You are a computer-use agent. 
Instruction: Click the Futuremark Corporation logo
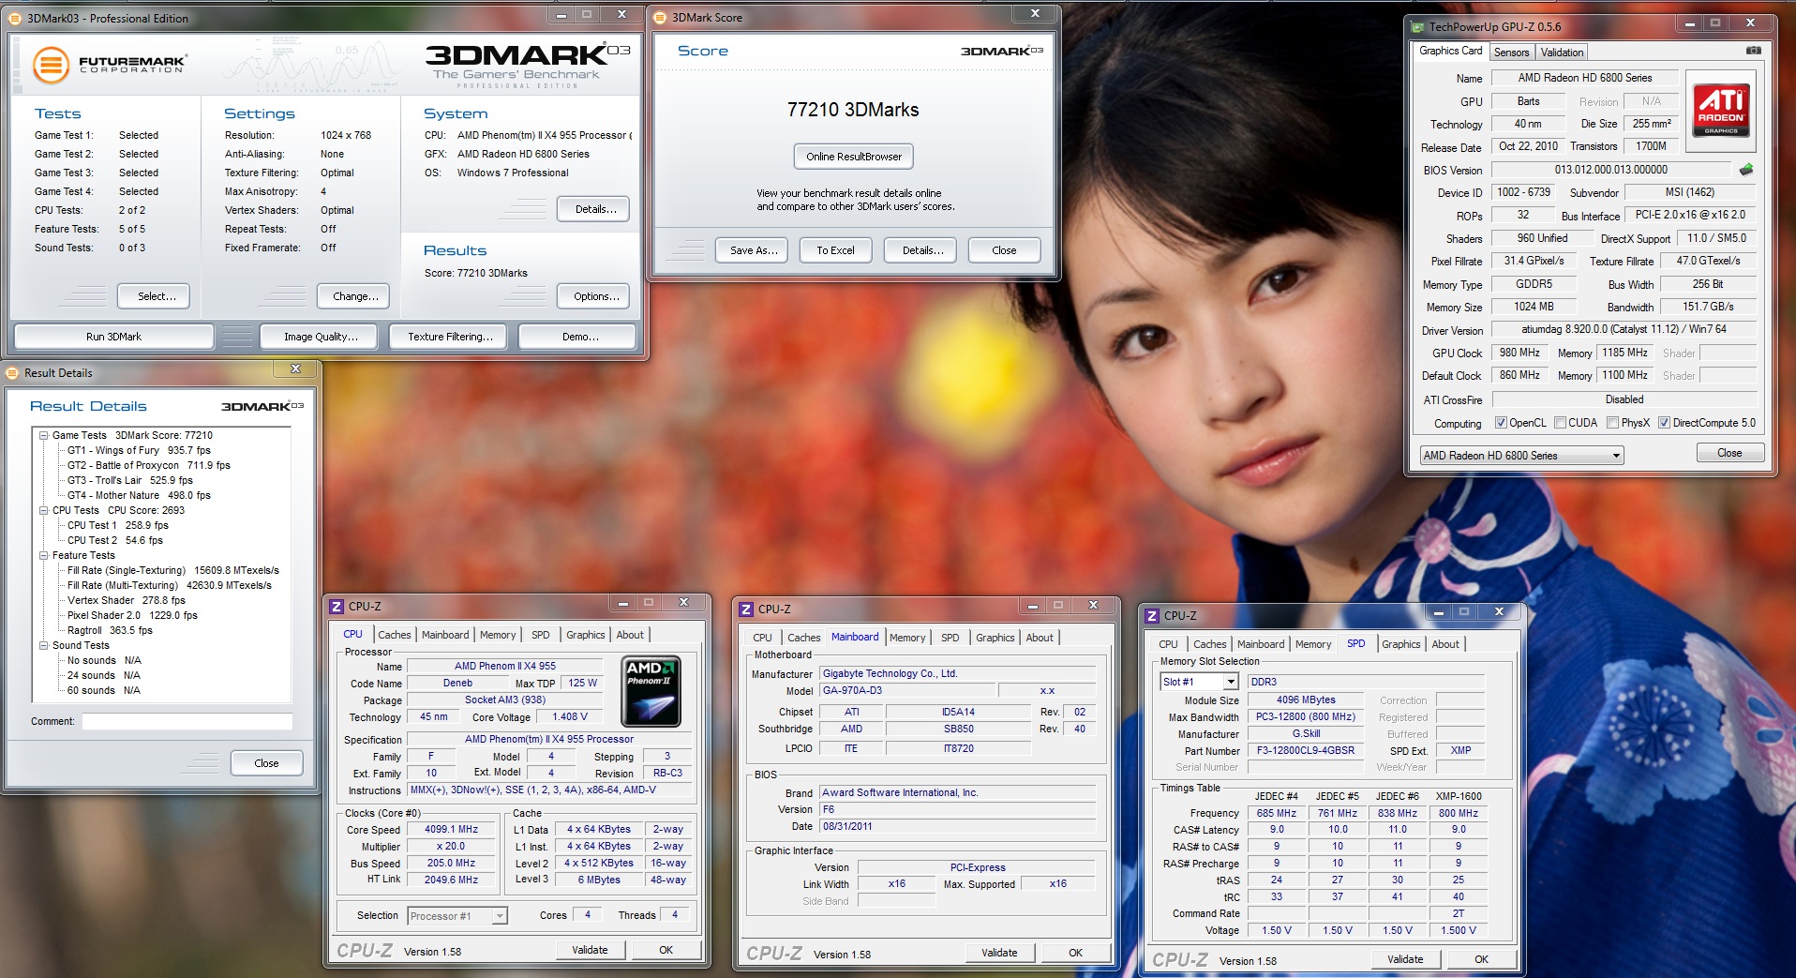[110, 65]
